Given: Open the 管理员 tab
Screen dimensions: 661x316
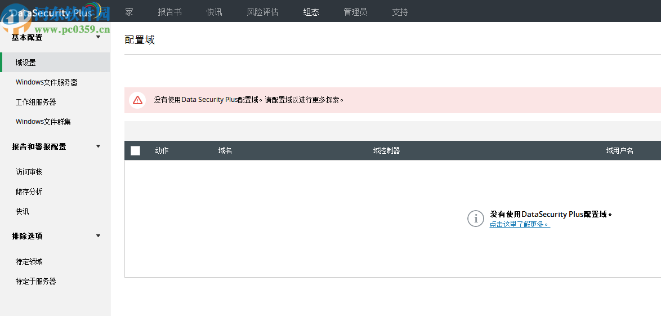Looking at the screenshot, I should tap(355, 12).
